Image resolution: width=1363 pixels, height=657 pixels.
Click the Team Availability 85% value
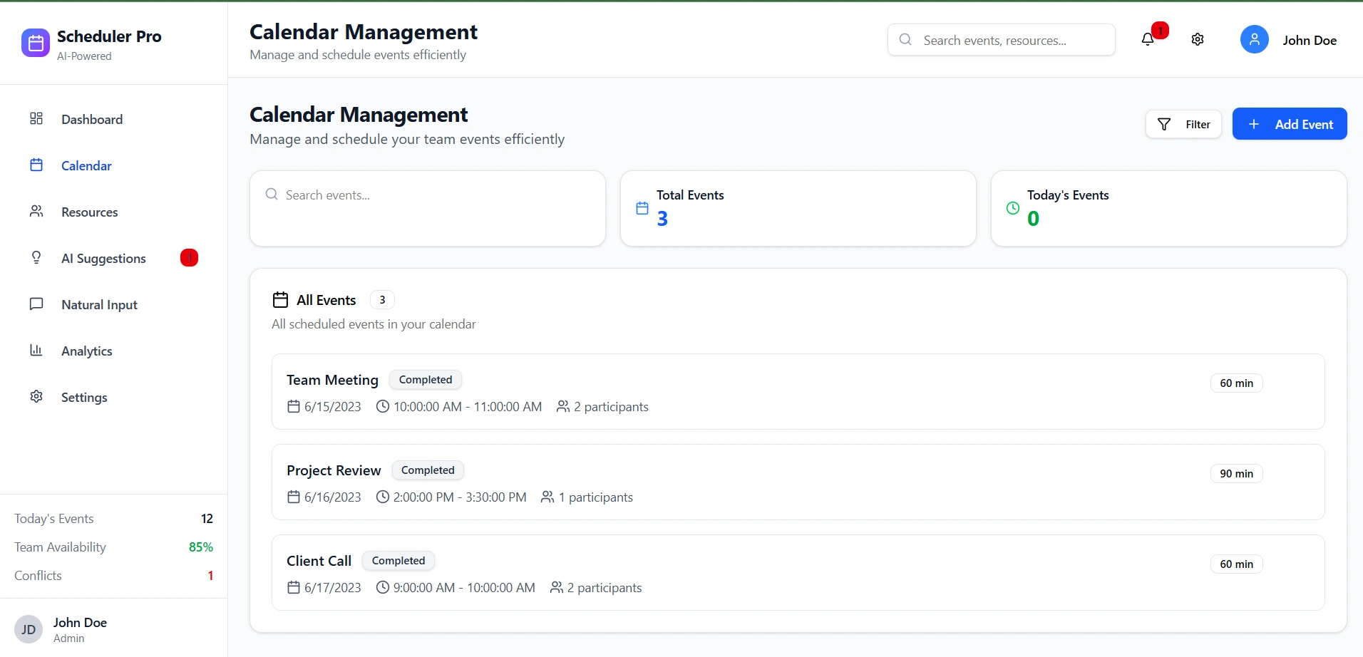[201, 547]
